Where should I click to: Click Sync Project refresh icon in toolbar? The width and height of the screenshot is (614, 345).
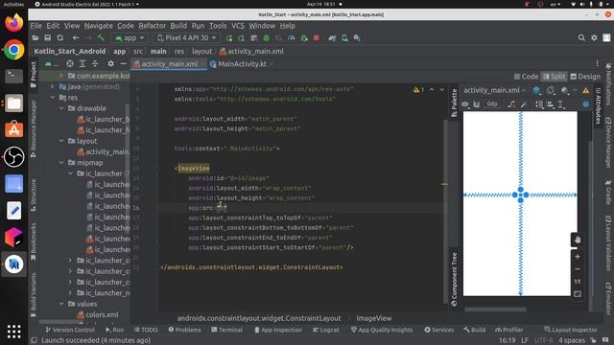point(59,38)
